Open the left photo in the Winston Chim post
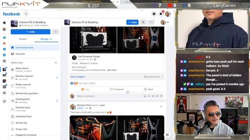Image resolution: width=250 pixels, height=140 pixels. coord(93,128)
